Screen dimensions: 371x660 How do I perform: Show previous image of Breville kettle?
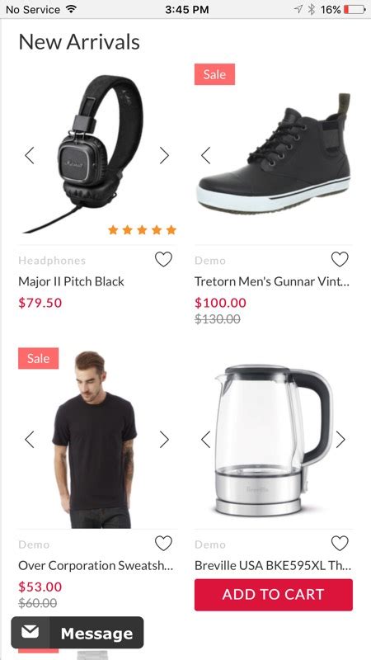pos(205,440)
